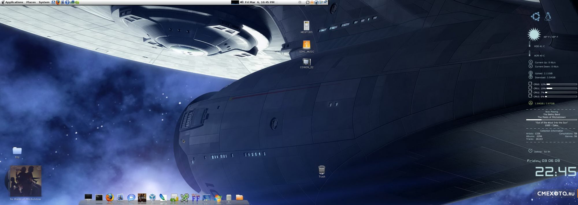Click the blue help question mark launcher

[67, 2]
